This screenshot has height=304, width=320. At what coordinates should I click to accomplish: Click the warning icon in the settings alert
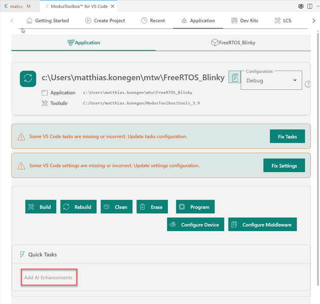click(21, 166)
